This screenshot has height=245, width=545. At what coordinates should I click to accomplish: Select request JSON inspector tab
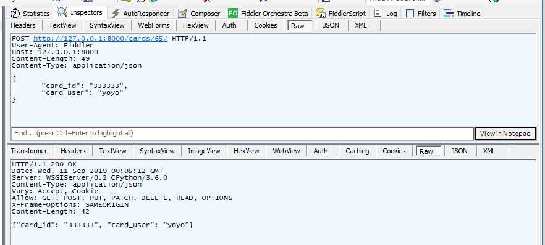tap(331, 25)
